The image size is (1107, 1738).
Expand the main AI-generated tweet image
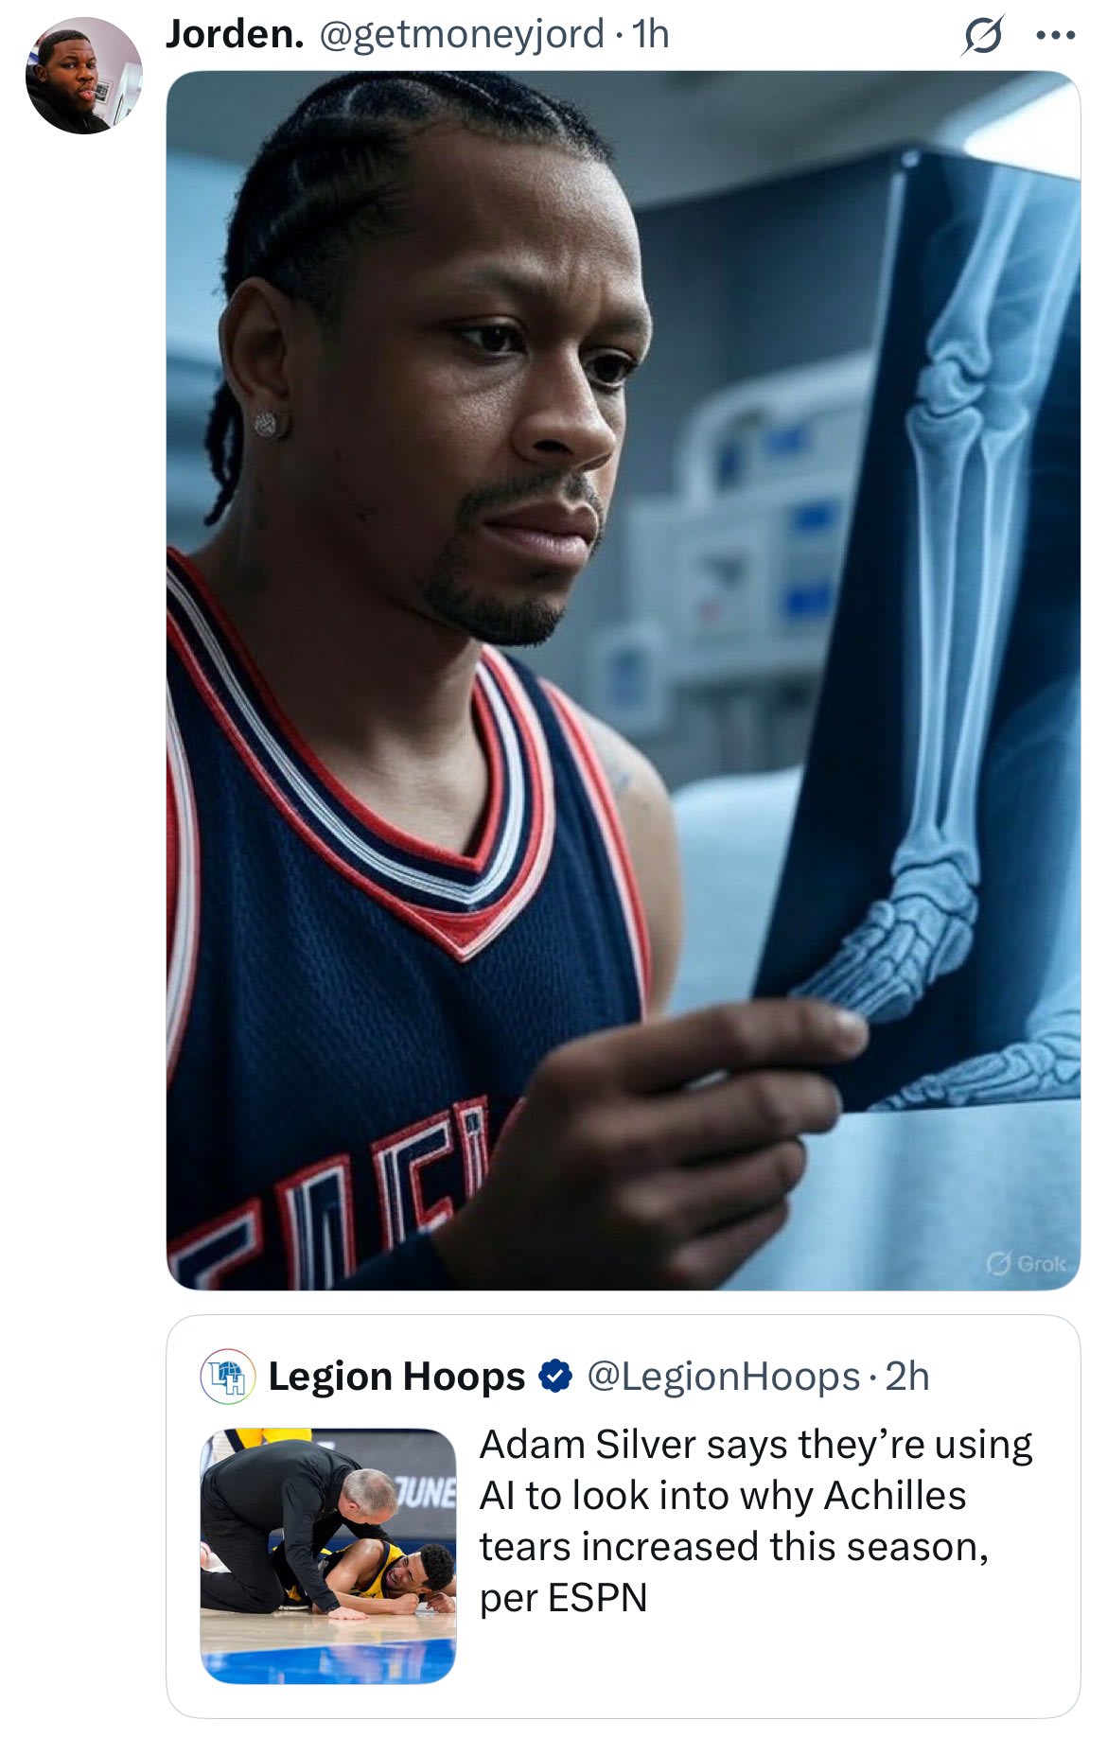[x=624, y=680]
